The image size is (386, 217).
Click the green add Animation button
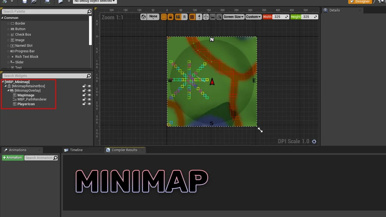tap(12, 158)
